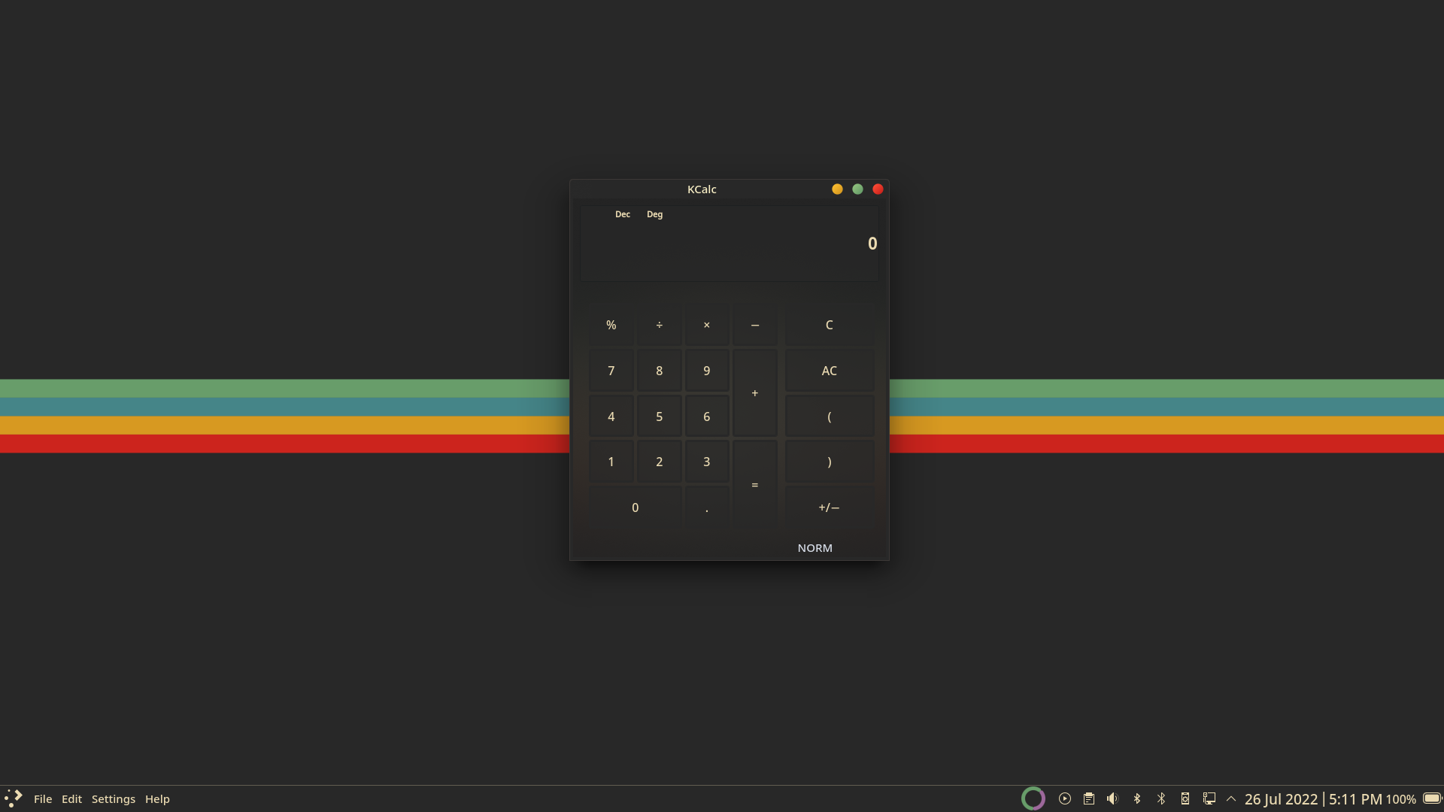1444x812 pixels.
Task: Open the application launcher icon
Action: (14, 798)
